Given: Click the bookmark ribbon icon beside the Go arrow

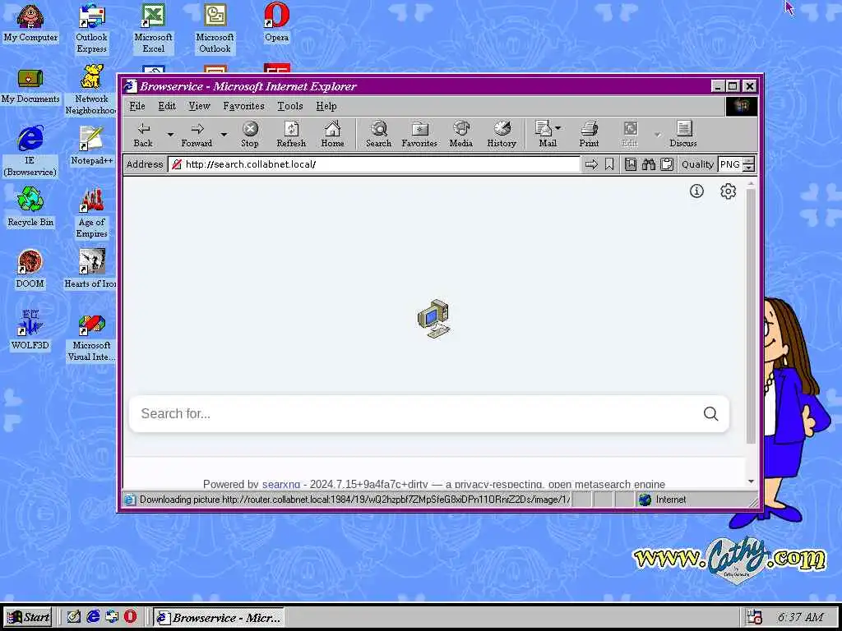Looking at the screenshot, I should pyautogui.click(x=609, y=164).
